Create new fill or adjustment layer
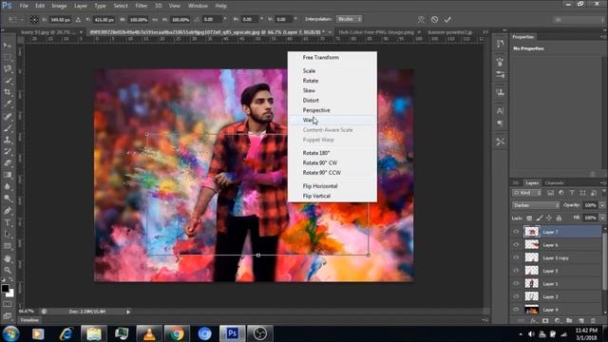This screenshot has width=608, height=342. pos(558,321)
